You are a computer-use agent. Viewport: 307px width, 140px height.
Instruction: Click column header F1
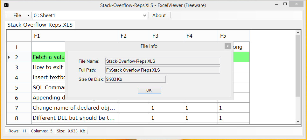tap(75, 36)
